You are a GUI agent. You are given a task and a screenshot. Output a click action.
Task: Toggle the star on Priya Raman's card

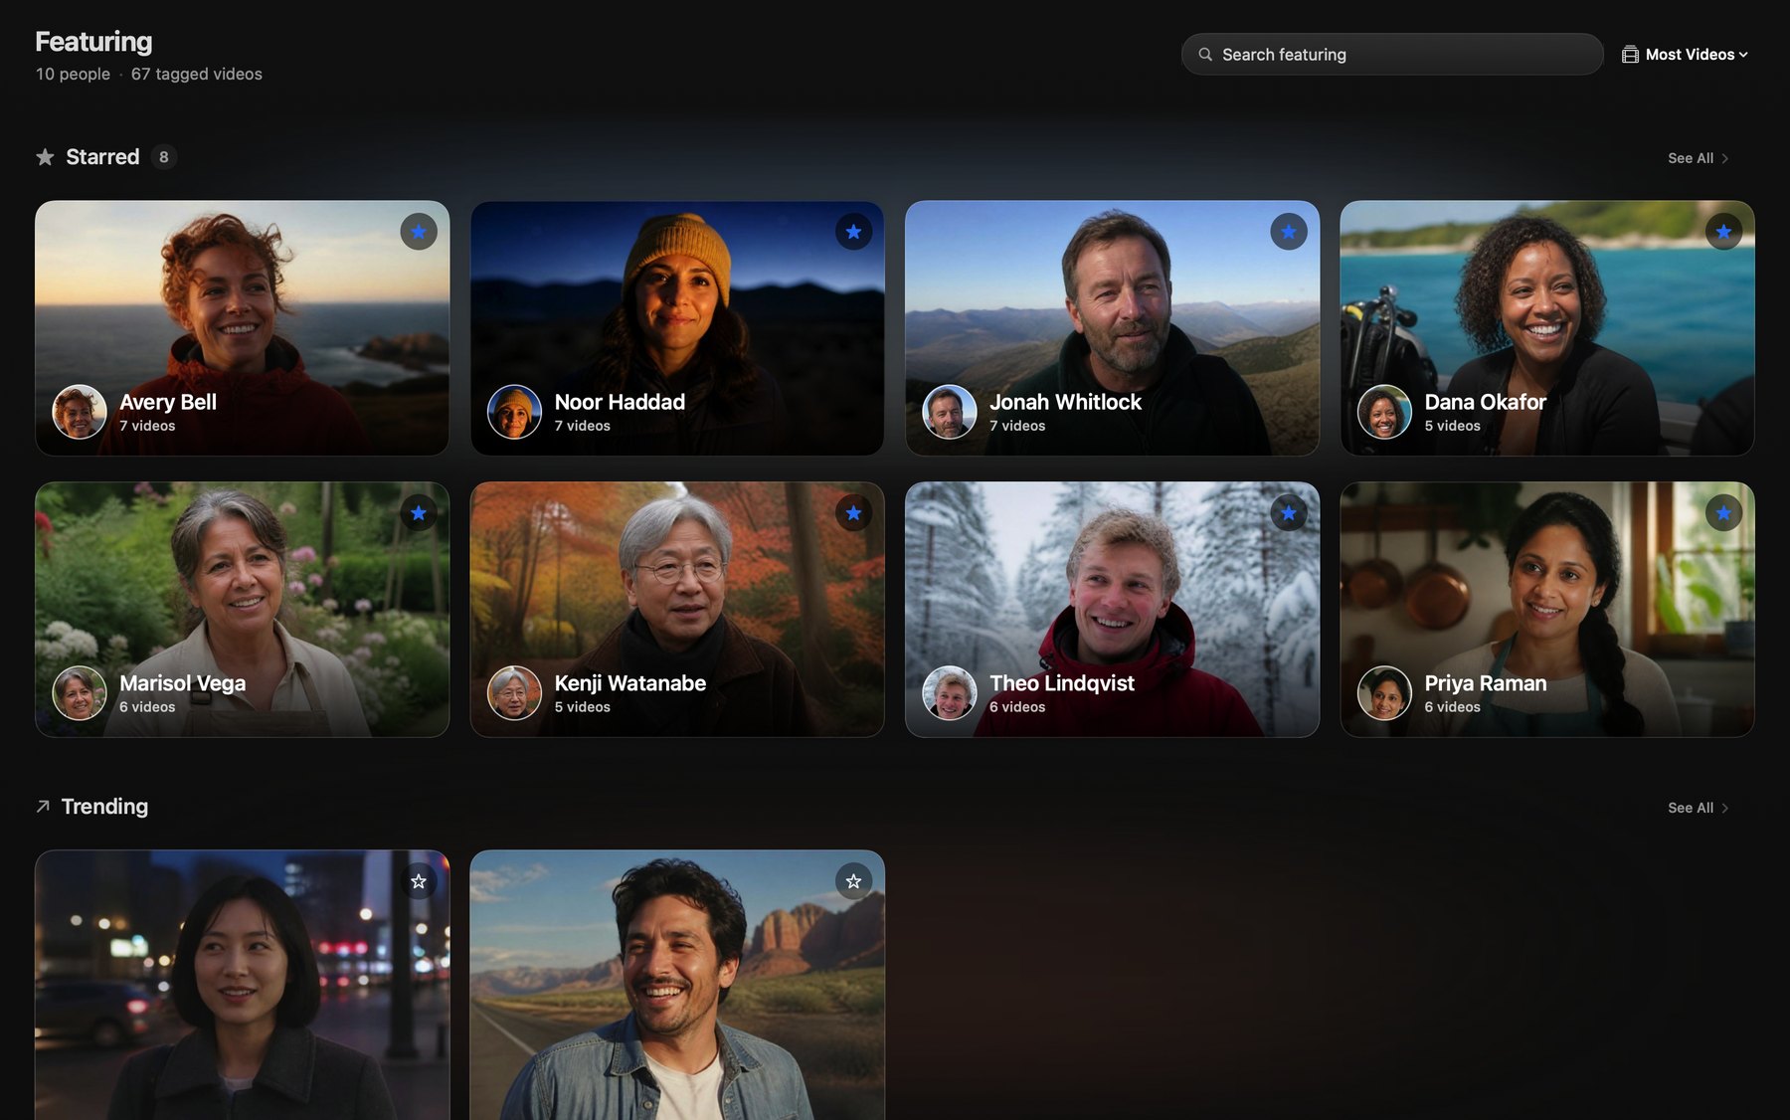(1723, 513)
